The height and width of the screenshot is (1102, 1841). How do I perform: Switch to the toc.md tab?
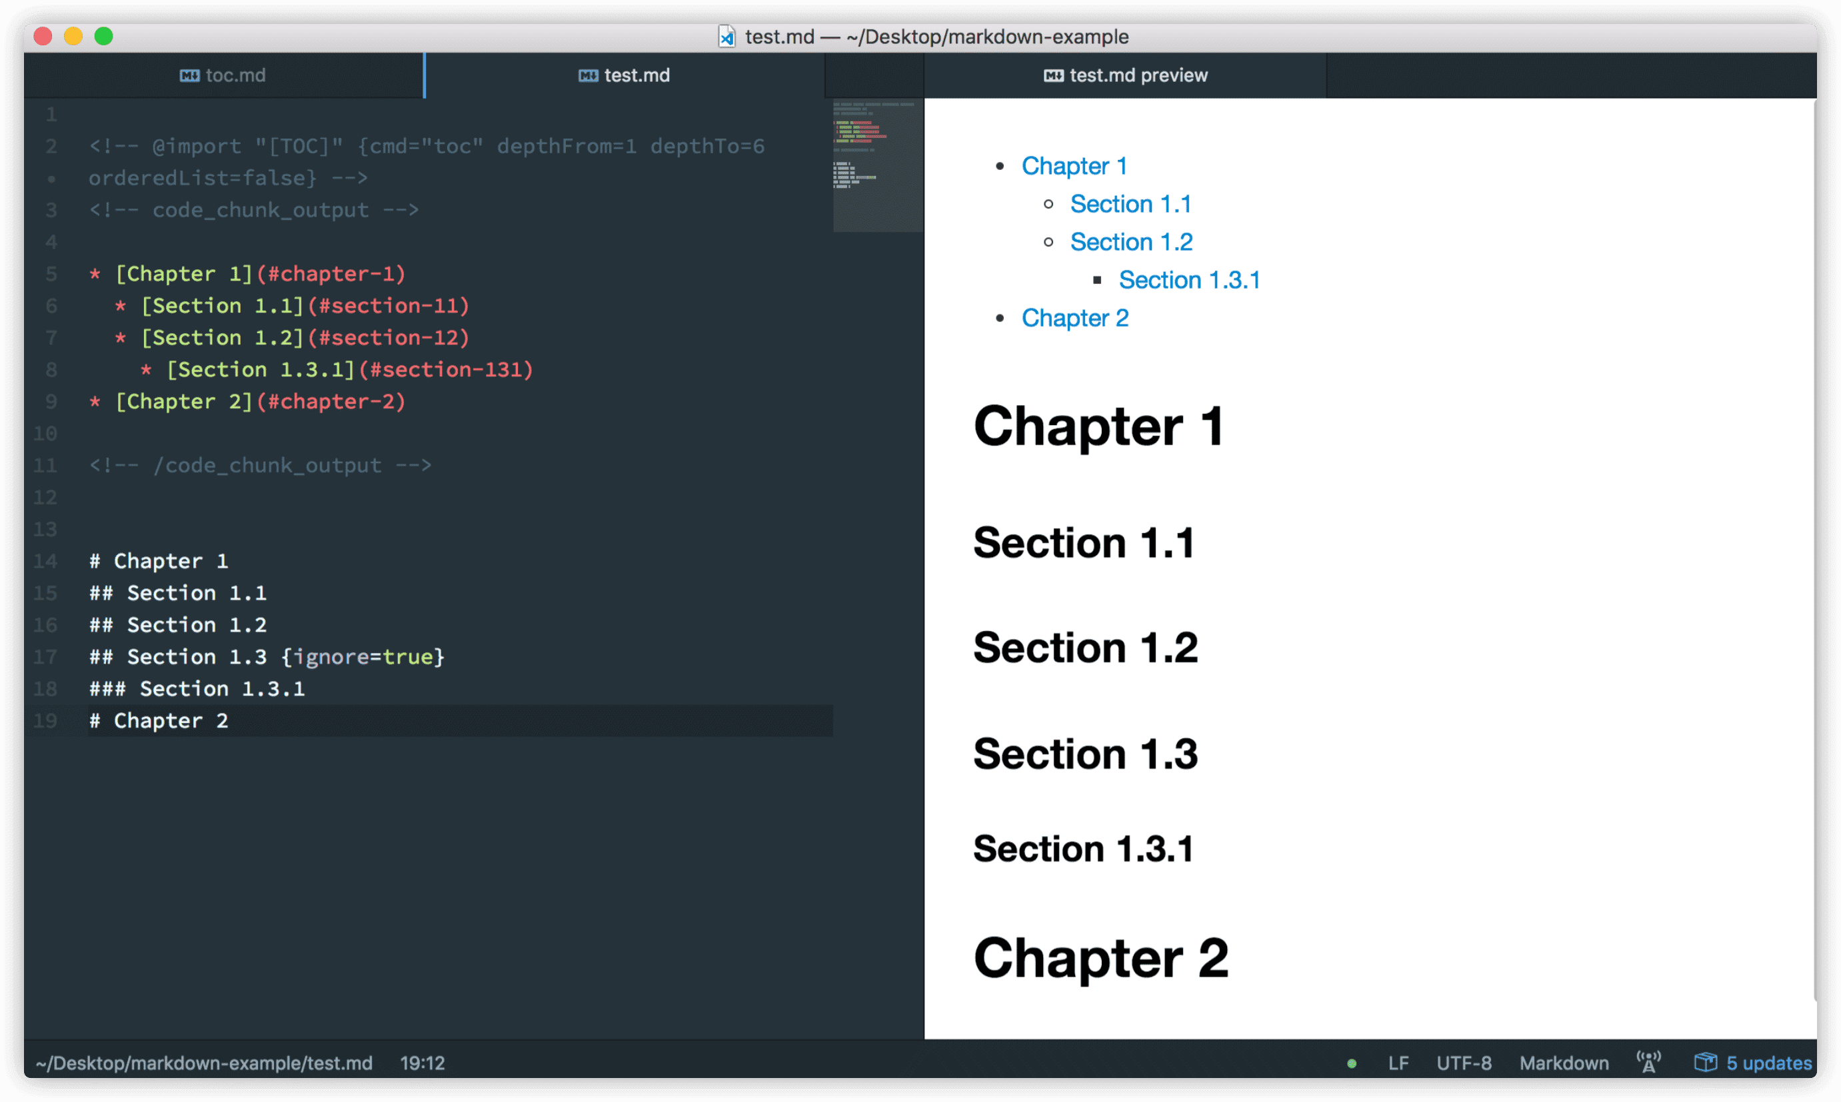coord(235,76)
